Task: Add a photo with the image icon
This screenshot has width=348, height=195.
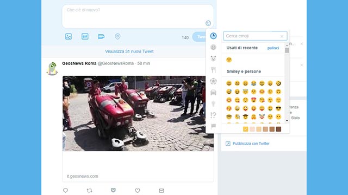Action: (x=69, y=36)
